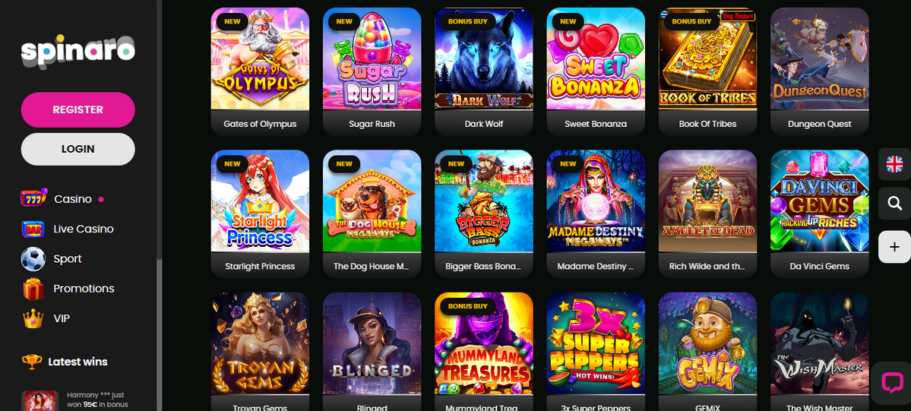Click the pink REGISTER button

coord(77,110)
